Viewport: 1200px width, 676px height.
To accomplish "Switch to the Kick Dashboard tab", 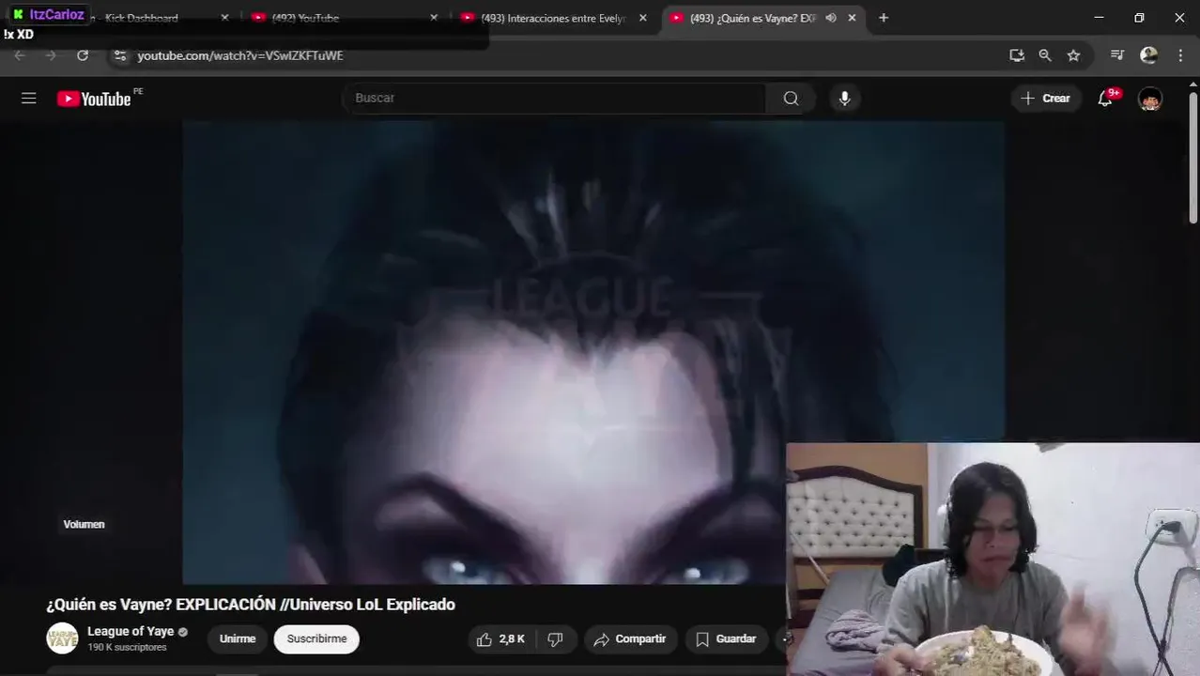I will pyautogui.click(x=141, y=18).
